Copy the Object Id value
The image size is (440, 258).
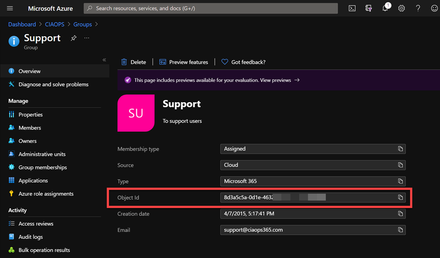tap(400, 197)
